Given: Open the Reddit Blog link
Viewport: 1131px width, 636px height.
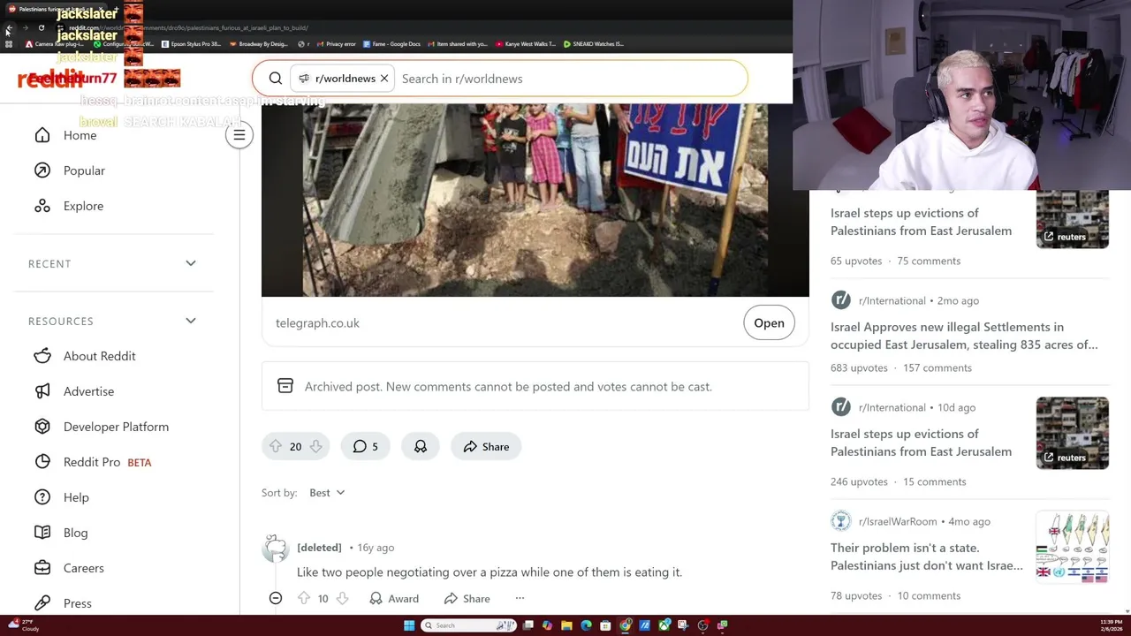Looking at the screenshot, I should tap(75, 533).
